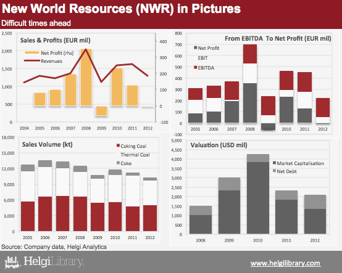Click the Valuation (USD mil) chart title
Viewport: 342px width, 273px height.
point(219,145)
